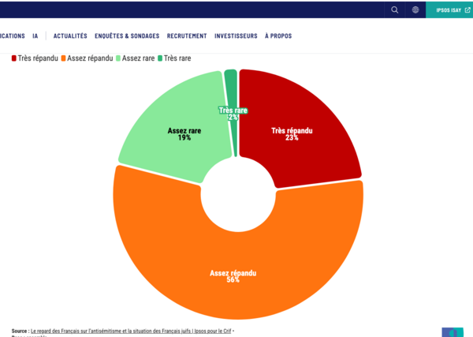Toggle the Très rare legend entry
Image resolution: width=473 pixels, height=337 pixels.
tap(174, 58)
